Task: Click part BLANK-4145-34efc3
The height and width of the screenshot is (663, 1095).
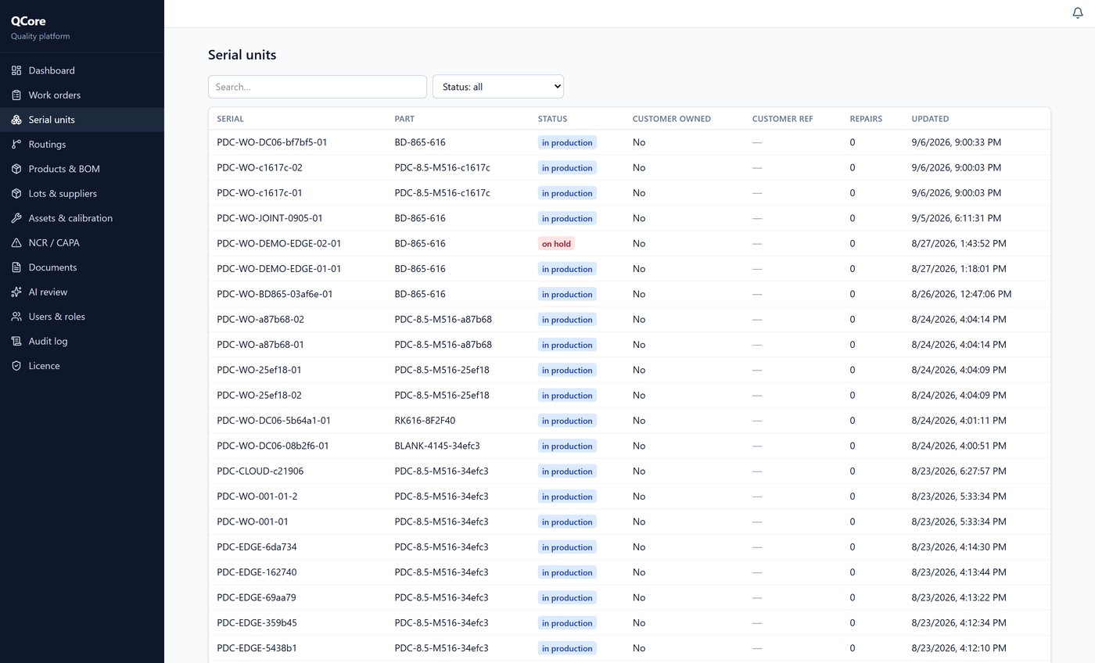Action: 436,446
